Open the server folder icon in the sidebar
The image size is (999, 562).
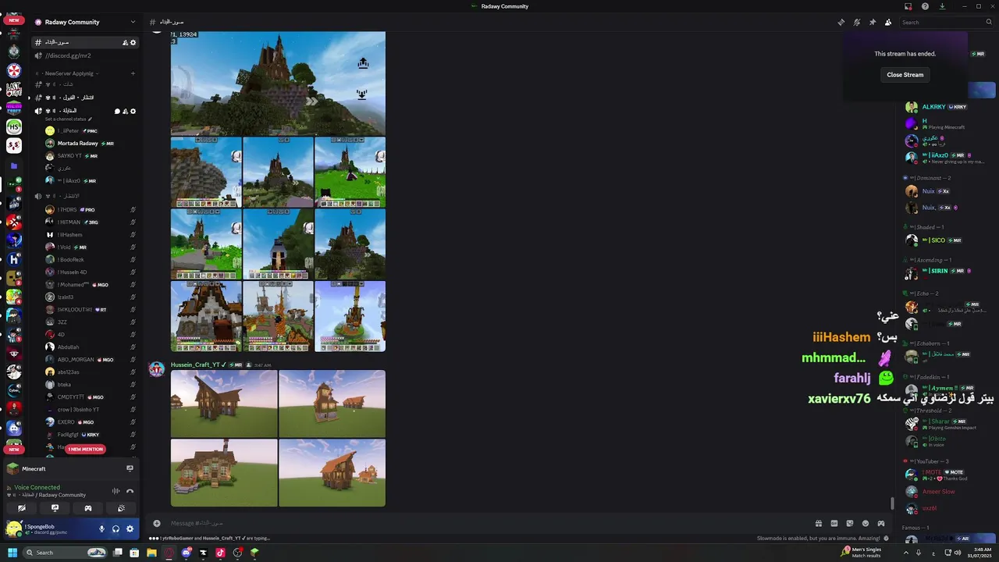coord(13,166)
